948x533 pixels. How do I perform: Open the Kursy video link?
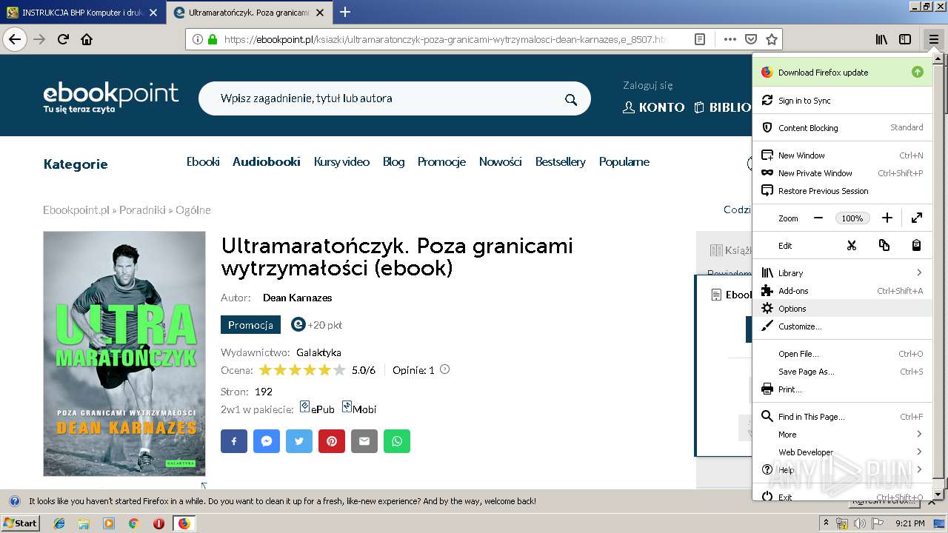[x=341, y=161]
